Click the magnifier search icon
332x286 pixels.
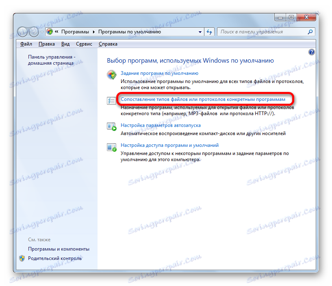[310, 32]
